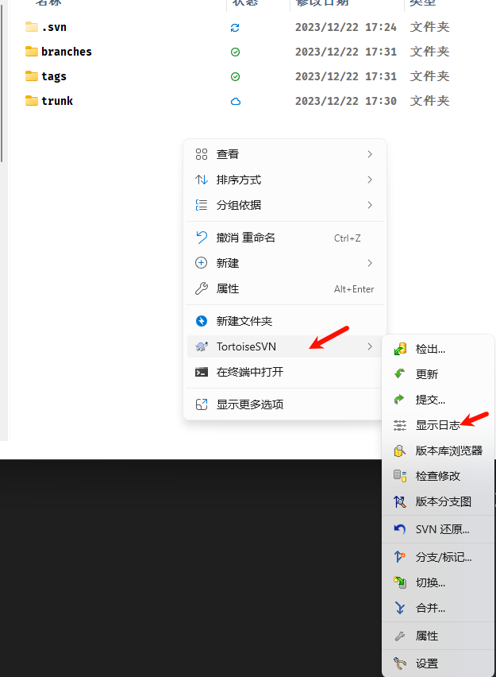Click the Show log list icon
The image size is (496, 677).
click(x=400, y=425)
